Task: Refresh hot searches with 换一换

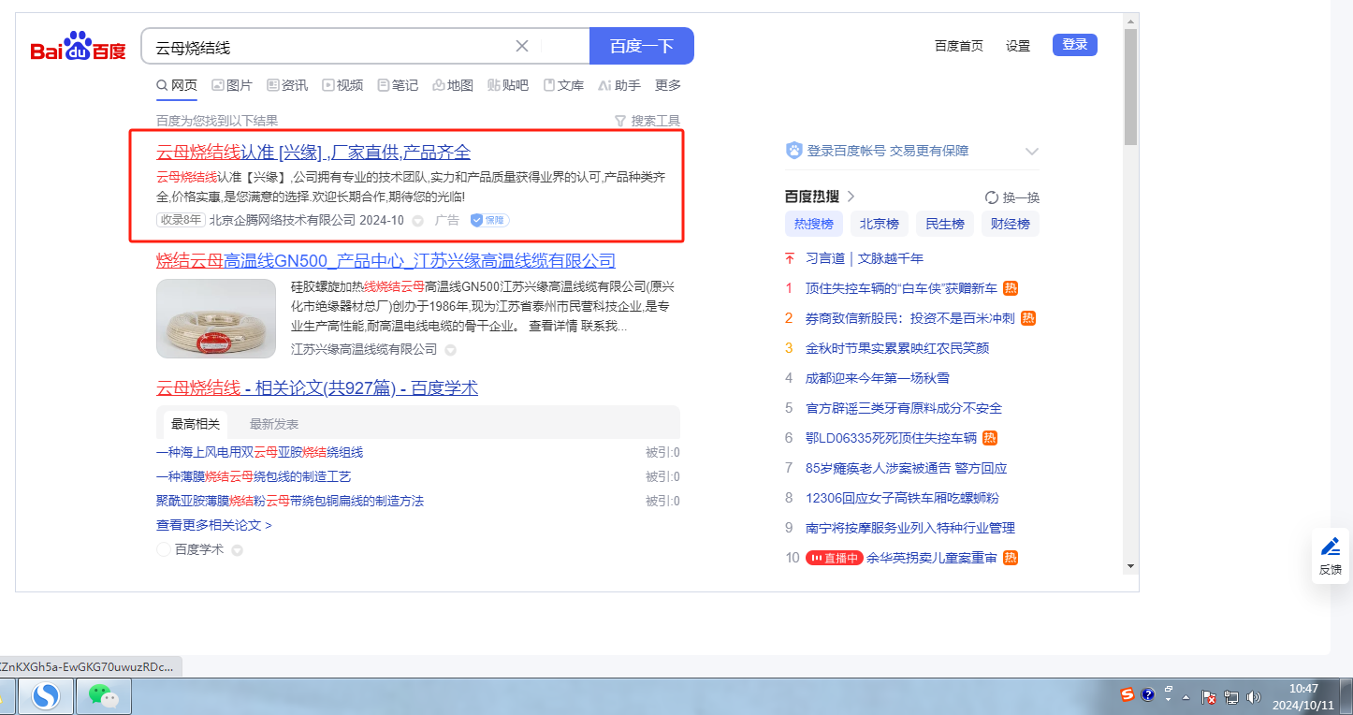Action: (x=1012, y=197)
